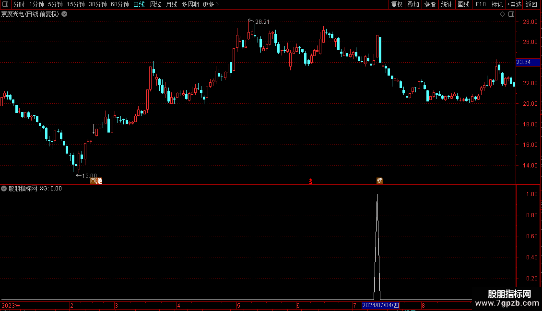Select the 5分钟 period

(x=55, y=4)
